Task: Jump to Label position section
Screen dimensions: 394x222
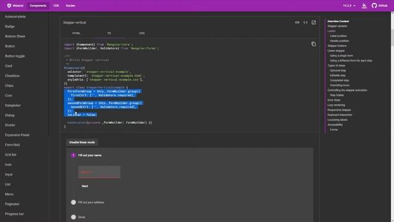Action: click(x=338, y=36)
